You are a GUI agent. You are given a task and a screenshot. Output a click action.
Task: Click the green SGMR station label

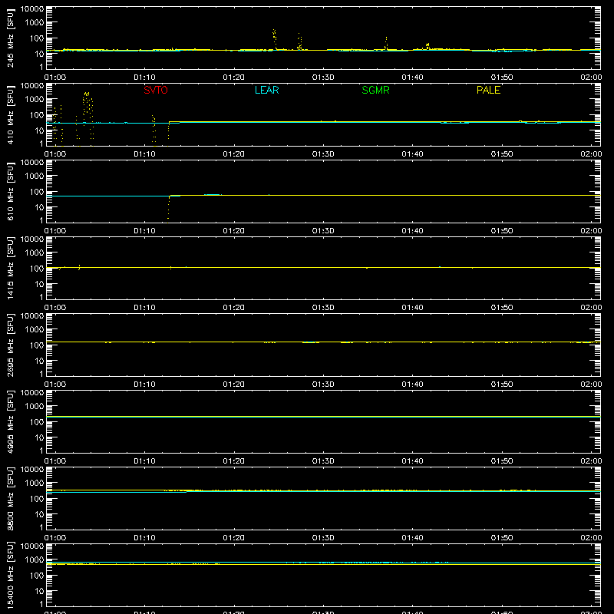point(375,90)
